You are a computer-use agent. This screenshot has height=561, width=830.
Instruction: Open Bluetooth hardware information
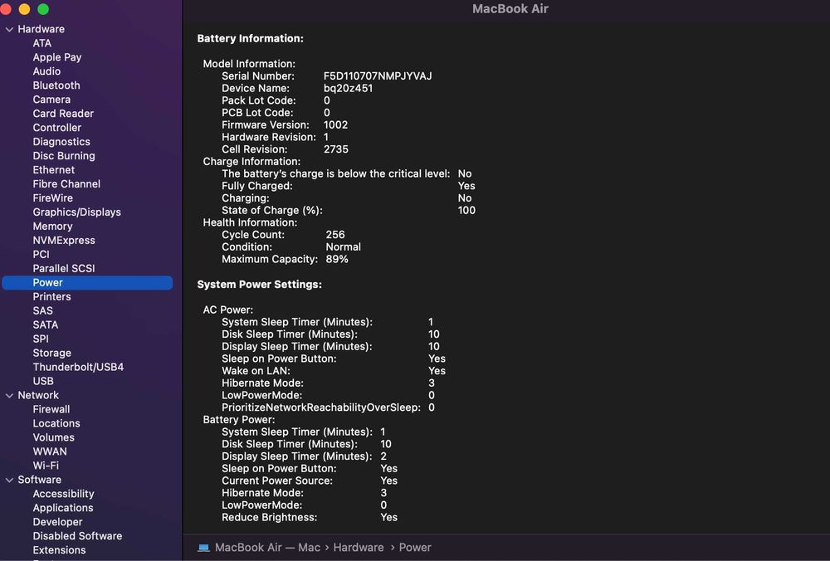coord(56,85)
